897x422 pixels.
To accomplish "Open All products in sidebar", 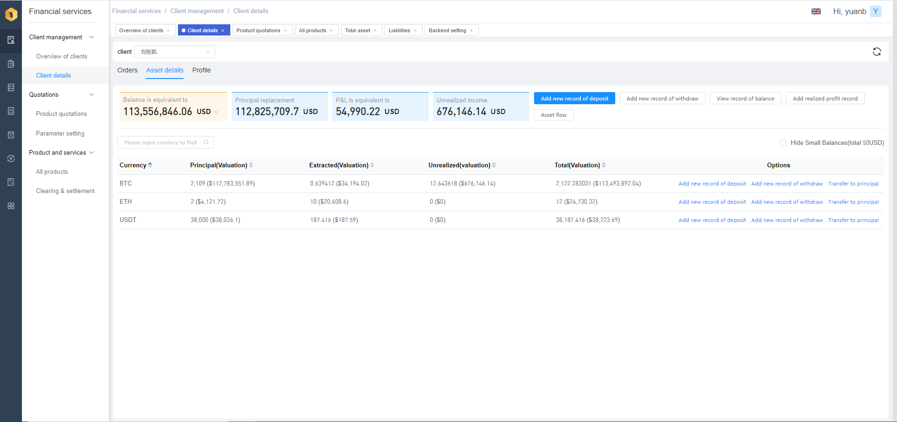I will (x=52, y=172).
